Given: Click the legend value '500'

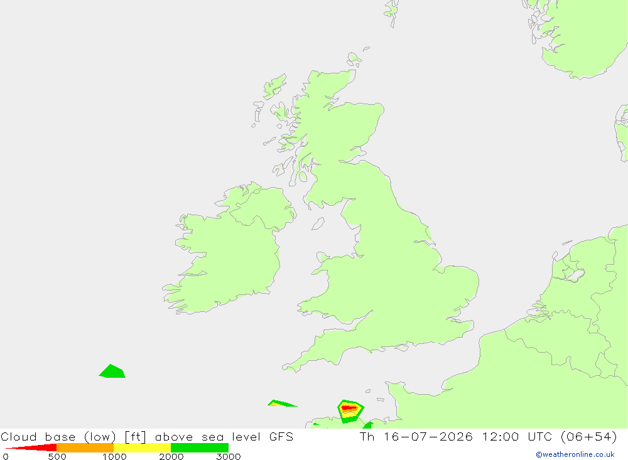Looking at the screenshot, I should coord(57,456).
